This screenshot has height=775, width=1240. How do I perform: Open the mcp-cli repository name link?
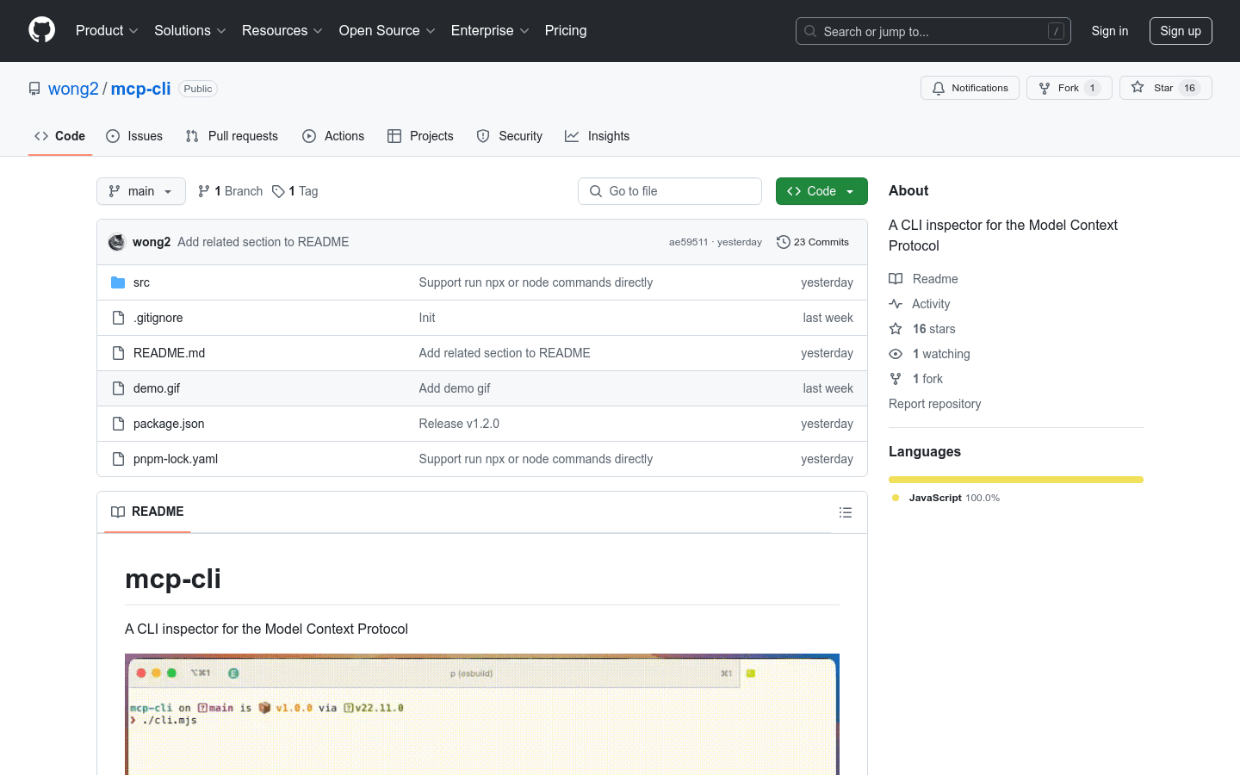click(x=141, y=89)
